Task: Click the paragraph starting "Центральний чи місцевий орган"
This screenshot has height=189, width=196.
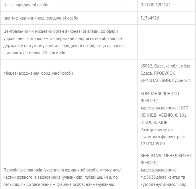Action: point(64,42)
